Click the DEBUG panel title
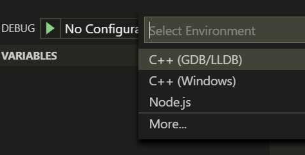The height and width of the screenshot is (155, 305). tap(18, 28)
